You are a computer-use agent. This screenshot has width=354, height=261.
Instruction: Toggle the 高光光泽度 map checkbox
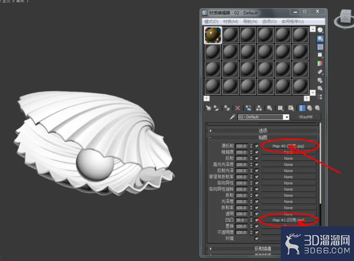(x=257, y=164)
